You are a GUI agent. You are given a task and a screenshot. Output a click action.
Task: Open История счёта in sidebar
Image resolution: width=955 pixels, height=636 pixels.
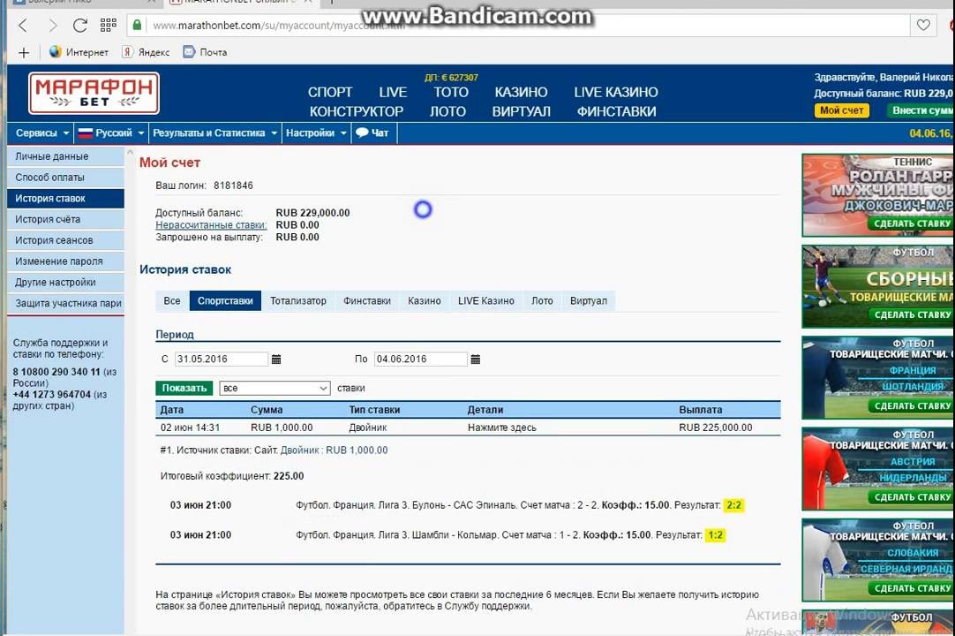click(48, 219)
